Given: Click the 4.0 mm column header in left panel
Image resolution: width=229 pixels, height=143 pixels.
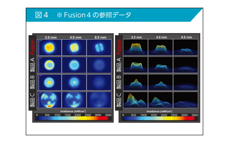Looking at the screenshot, I should (76, 37).
